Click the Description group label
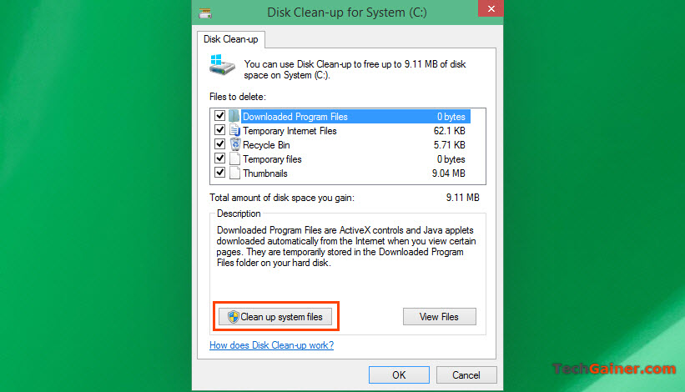Viewport: 685px width, 392px height. click(239, 214)
